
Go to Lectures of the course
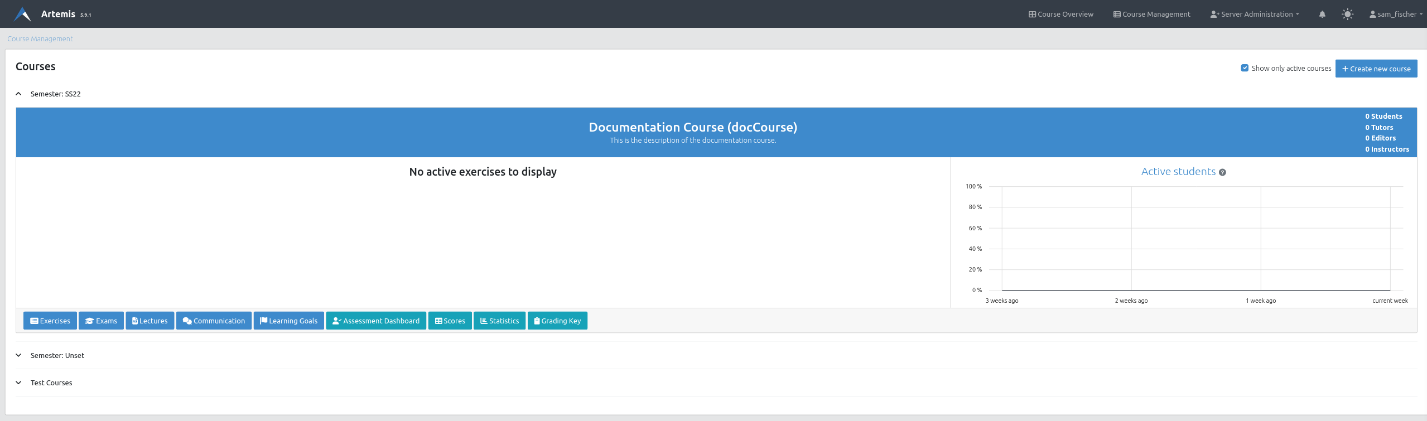[150, 321]
